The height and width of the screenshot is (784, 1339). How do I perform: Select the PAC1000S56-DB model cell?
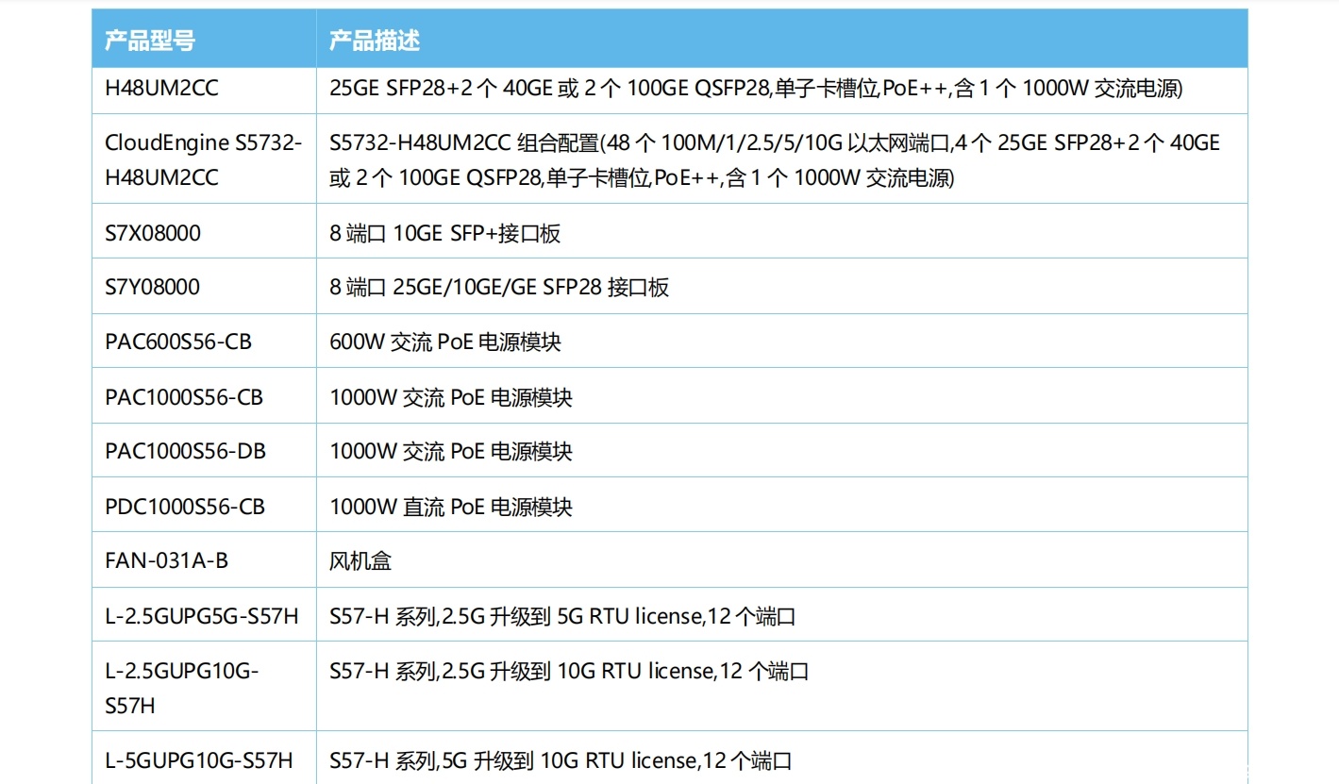185,452
